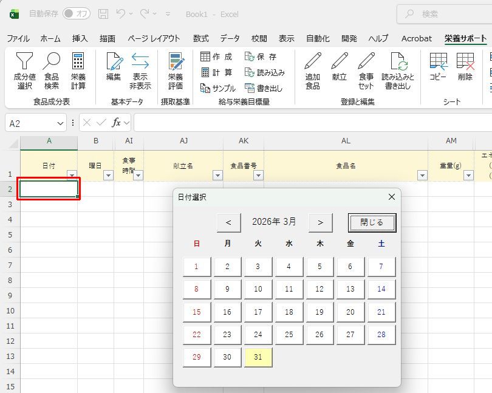
Task: Open the 献立名 column filter dropdown
Action: coord(217,175)
